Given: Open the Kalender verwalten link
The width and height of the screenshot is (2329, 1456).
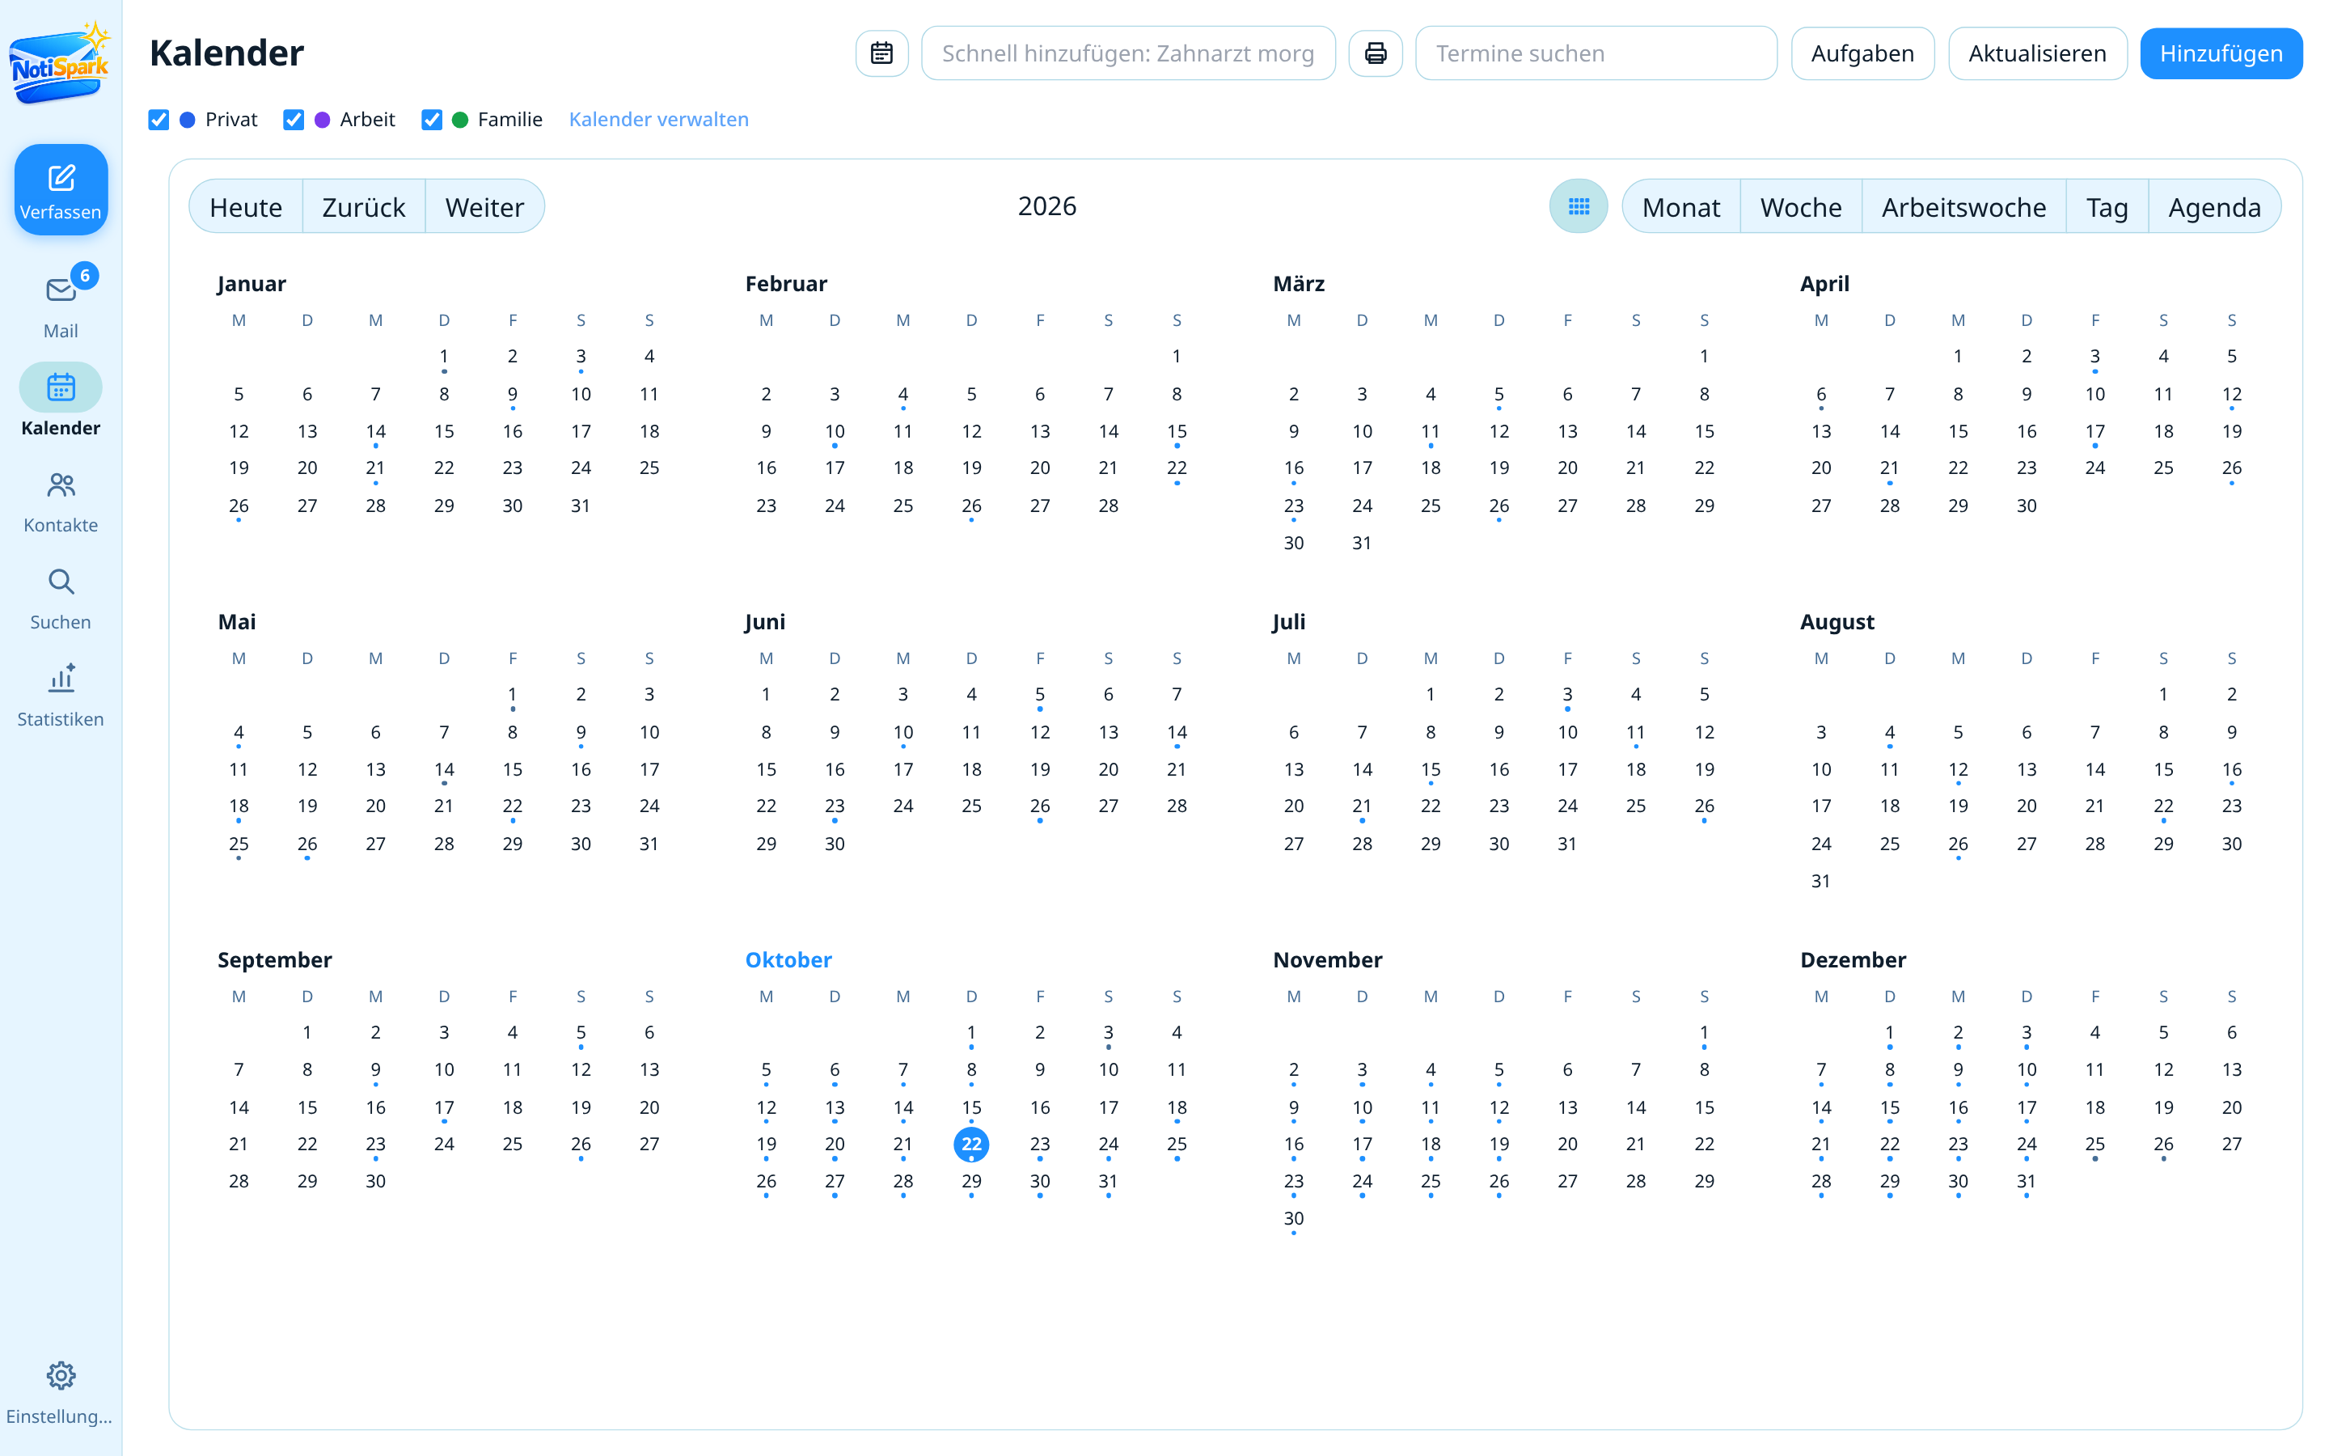Looking at the screenshot, I should click(x=658, y=120).
